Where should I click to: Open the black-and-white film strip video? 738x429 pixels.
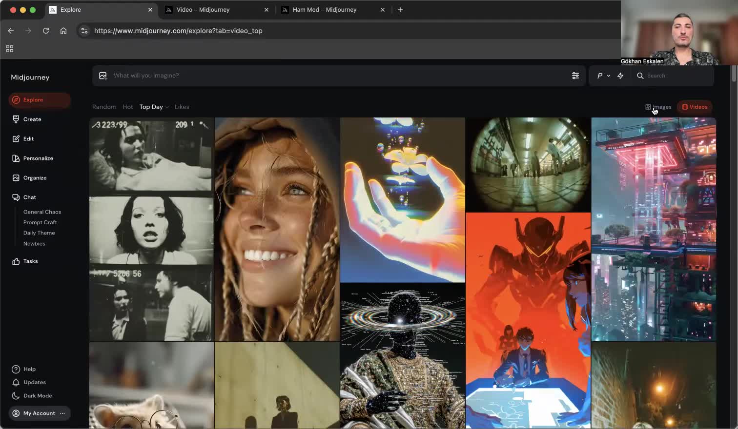[151, 229]
